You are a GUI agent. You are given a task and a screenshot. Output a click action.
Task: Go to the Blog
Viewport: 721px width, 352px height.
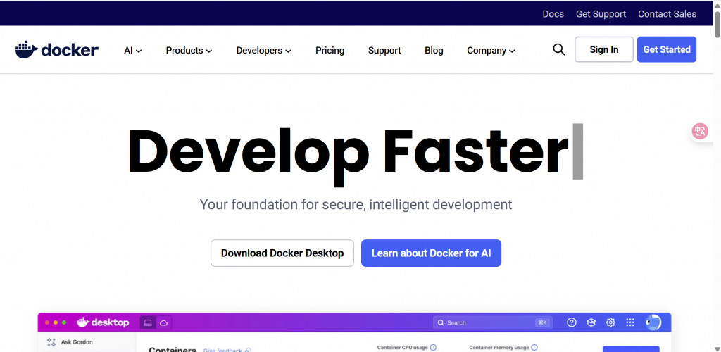[434, 51]
